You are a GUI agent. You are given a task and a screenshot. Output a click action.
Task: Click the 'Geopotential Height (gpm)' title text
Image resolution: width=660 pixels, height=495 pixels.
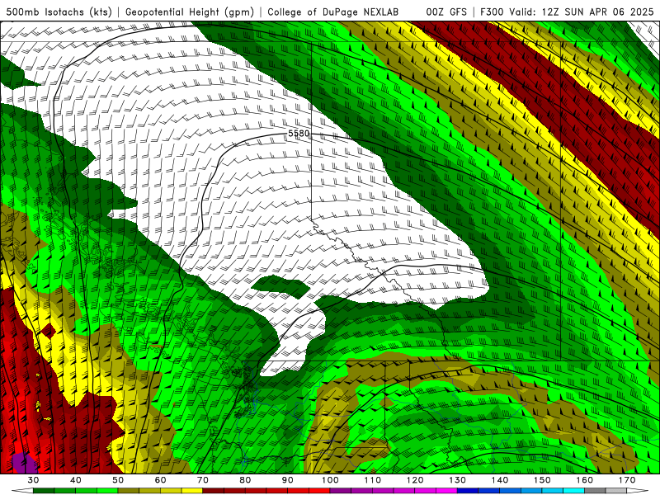190,12
